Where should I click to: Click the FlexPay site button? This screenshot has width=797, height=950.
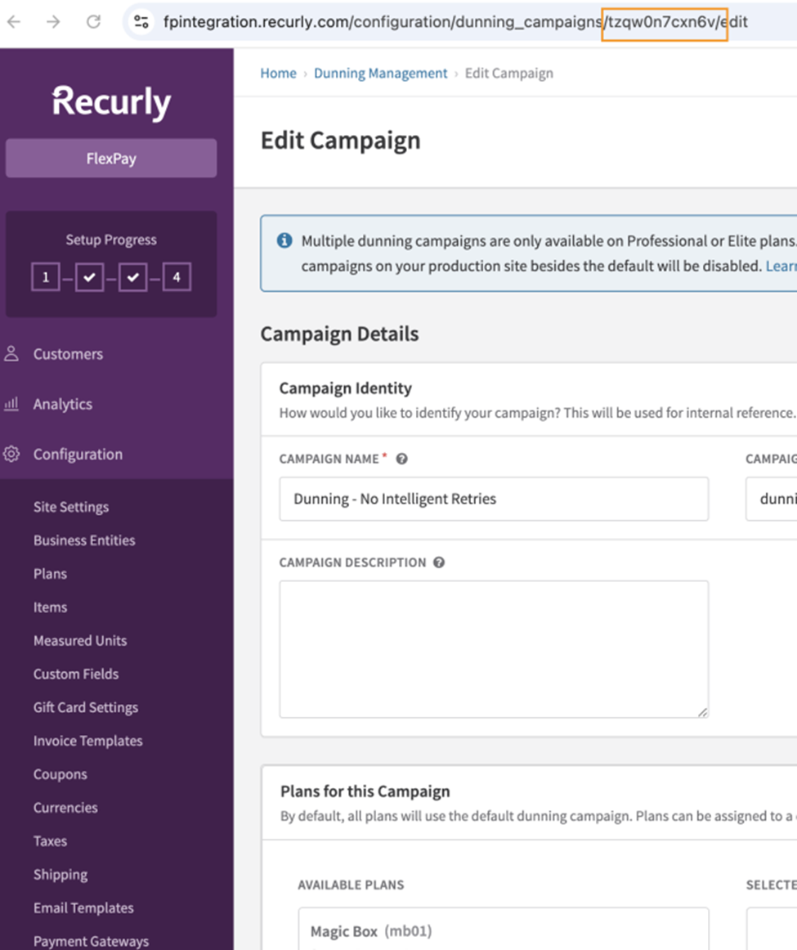111,158
